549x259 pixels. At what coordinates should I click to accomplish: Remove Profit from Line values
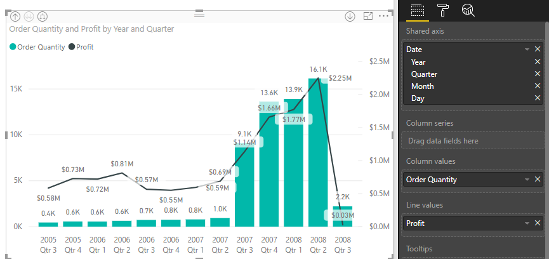(x=538, y=223)
